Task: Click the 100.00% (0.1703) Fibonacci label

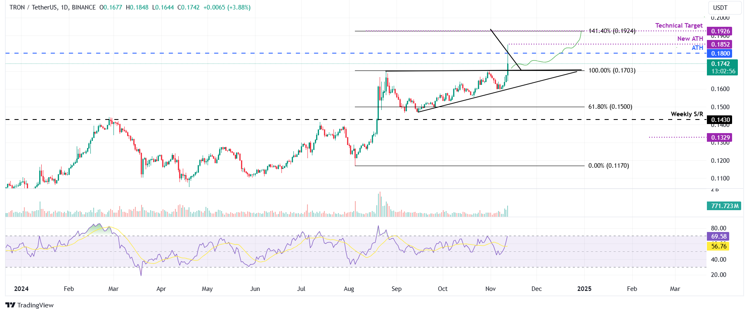Action: point(612,70)
